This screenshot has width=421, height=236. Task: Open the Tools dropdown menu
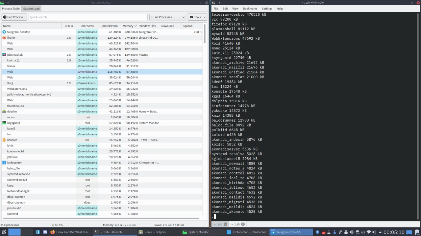(197, 17)
